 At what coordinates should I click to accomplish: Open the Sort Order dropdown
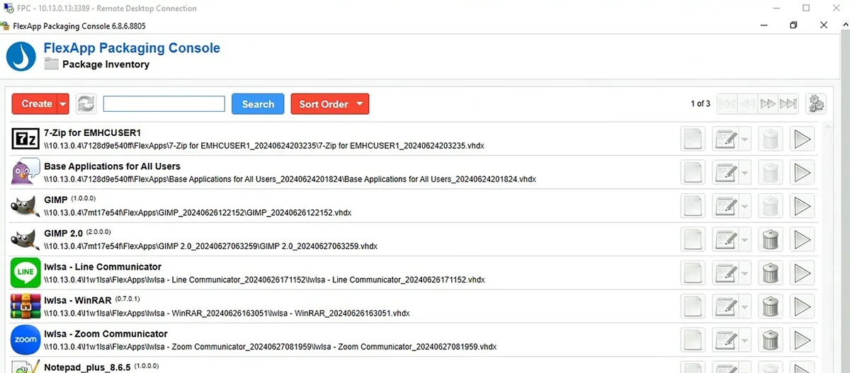tap(330, 104)
